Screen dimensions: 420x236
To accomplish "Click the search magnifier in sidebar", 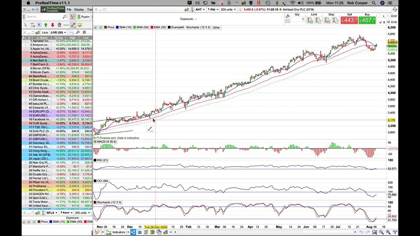I will click(x=65, y=17).
